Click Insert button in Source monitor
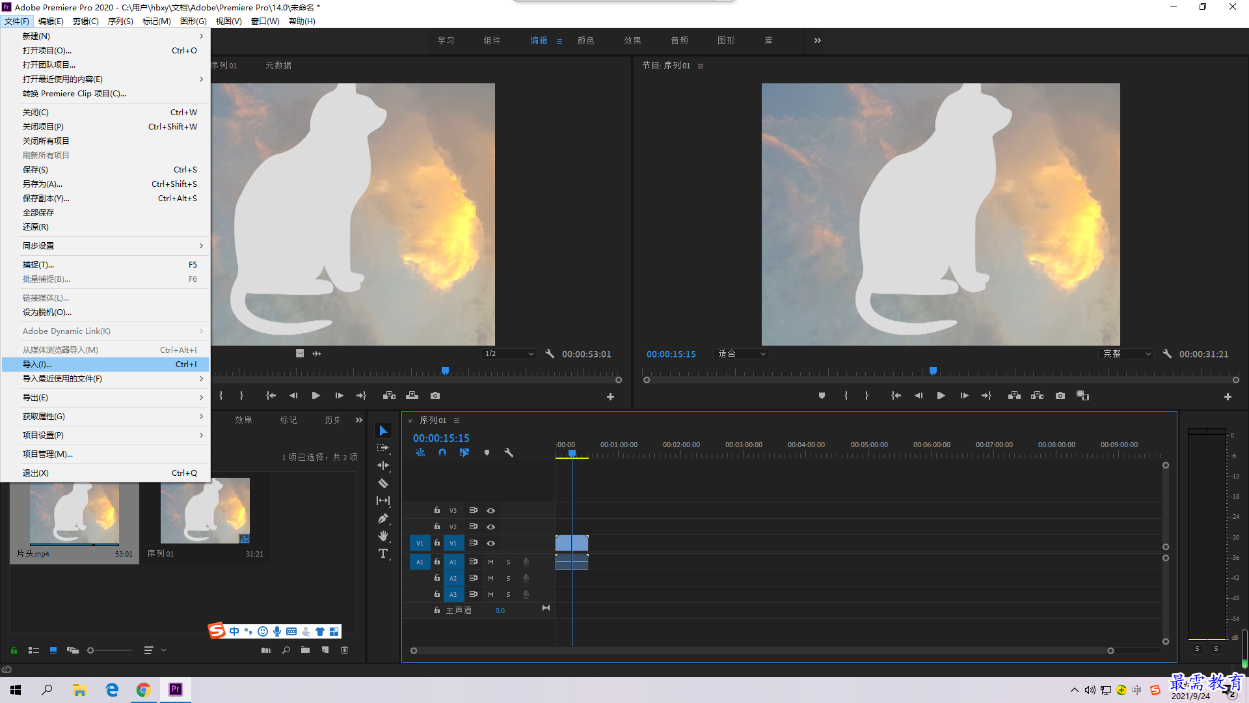This screenshot has height=703, width=1249. coord(389,396)
